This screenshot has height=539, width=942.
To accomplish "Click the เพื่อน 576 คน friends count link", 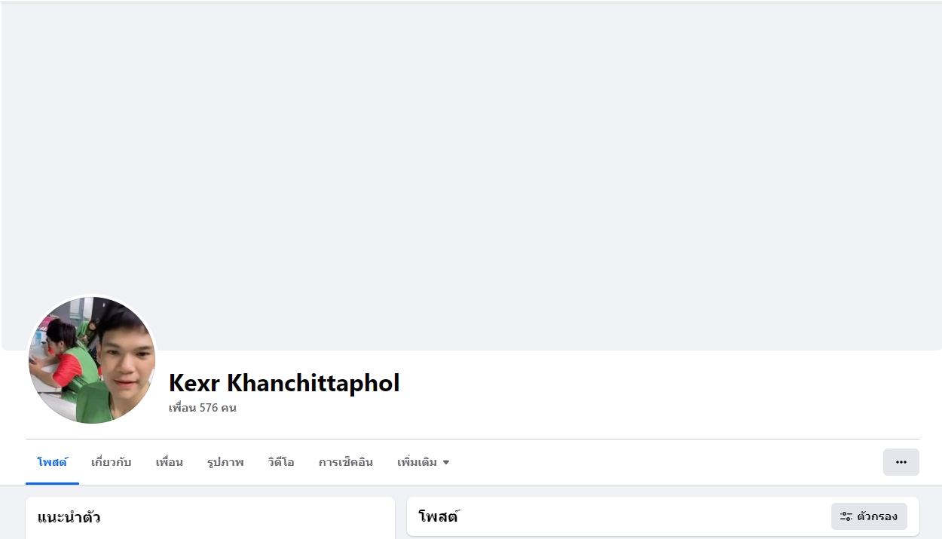I will tap(203, 408).
